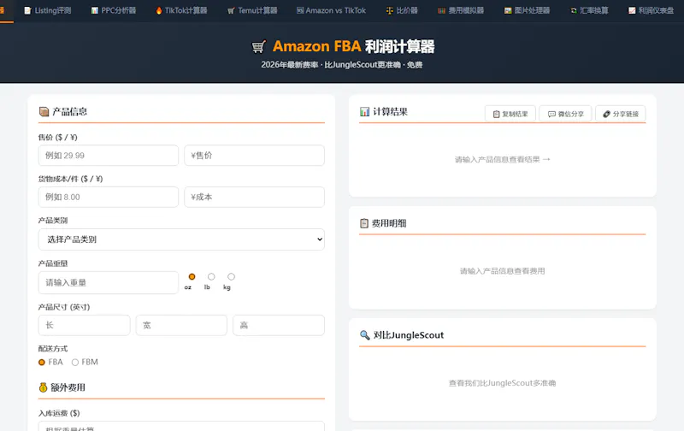This screenshot has width=684, height=431.
Task: Focus the dollar price field 例如 29.99
Action: click(x=109, y=156)
